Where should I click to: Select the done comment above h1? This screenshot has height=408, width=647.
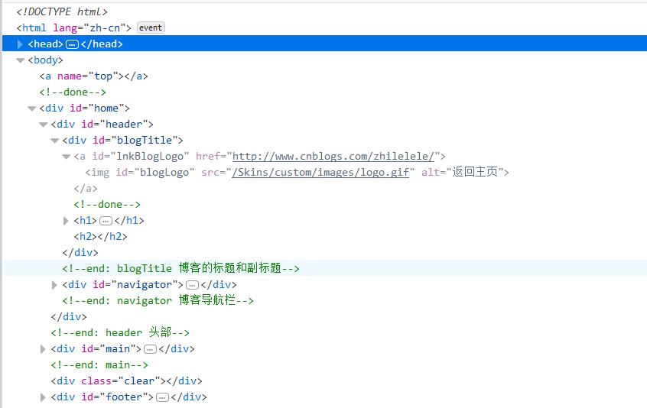pyautogui.click(x=324, y=205)
